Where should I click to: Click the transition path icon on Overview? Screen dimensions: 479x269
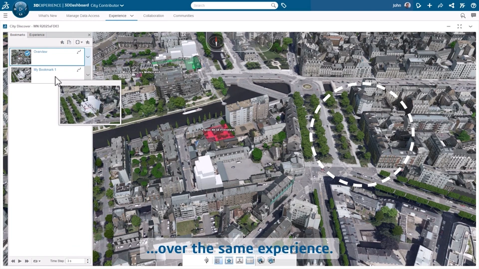tap(79, 52)
